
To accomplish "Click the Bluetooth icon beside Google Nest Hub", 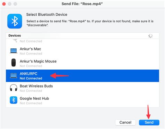I will [x=14, y=100].
